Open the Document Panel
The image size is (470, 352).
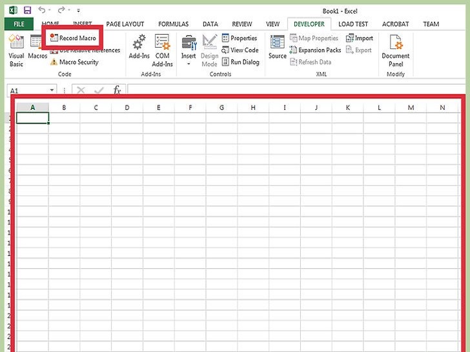tap(395, 50)
